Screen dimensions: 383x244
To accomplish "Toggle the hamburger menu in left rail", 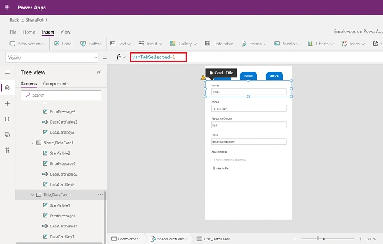I will [7, 72].
